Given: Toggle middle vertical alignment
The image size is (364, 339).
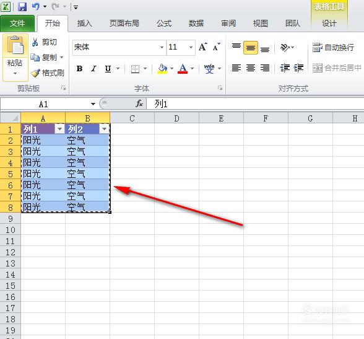Looking at the screenshot, I should coord(251,48).
